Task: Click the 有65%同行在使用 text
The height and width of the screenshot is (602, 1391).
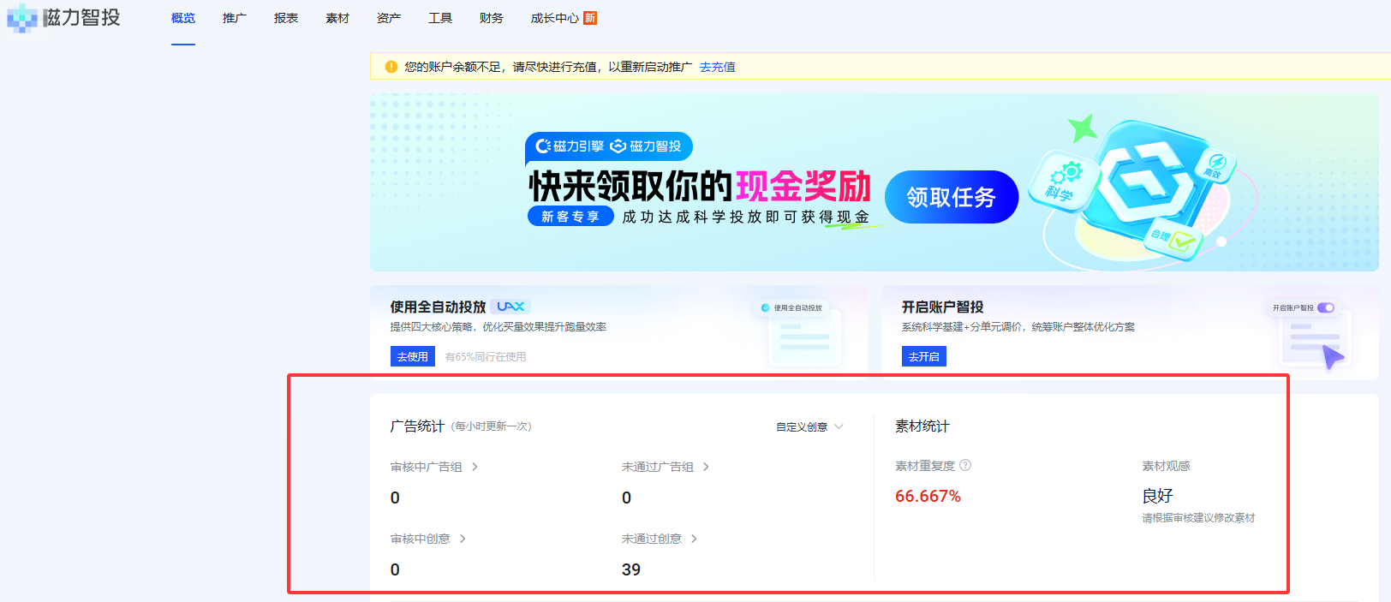Action: coord(486,356)
